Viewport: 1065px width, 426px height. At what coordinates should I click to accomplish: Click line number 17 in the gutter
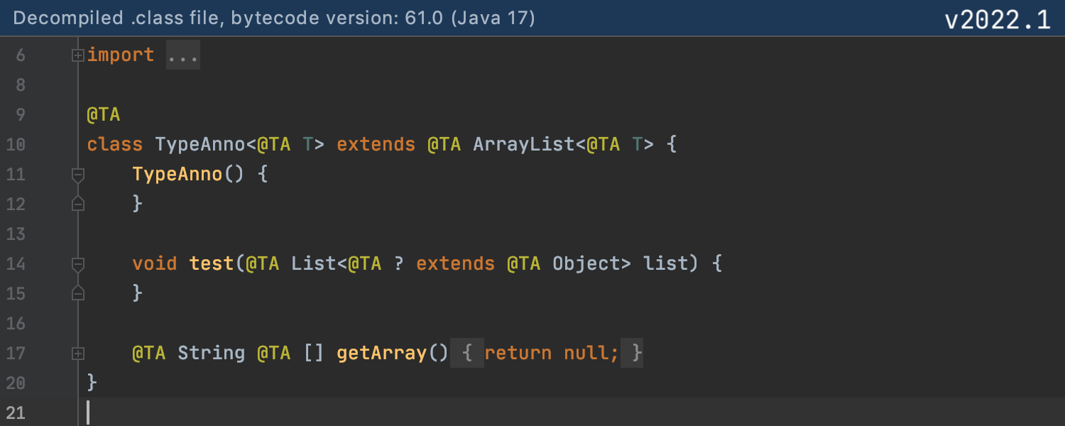(16, 353)
